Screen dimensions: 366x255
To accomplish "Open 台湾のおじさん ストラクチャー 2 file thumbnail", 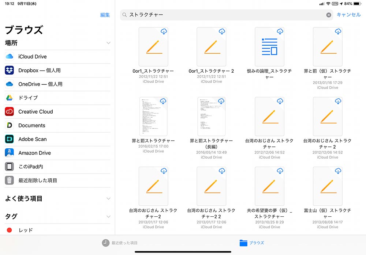I will [328, 116].
